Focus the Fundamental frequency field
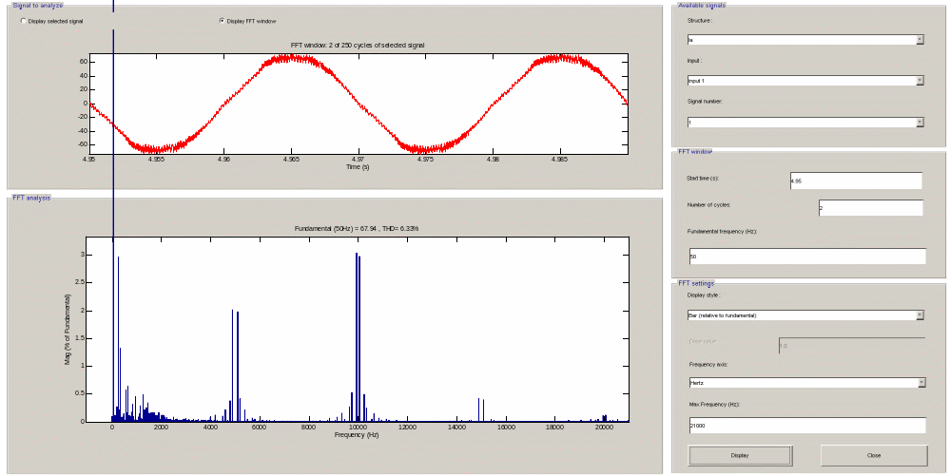 (806, 257)
